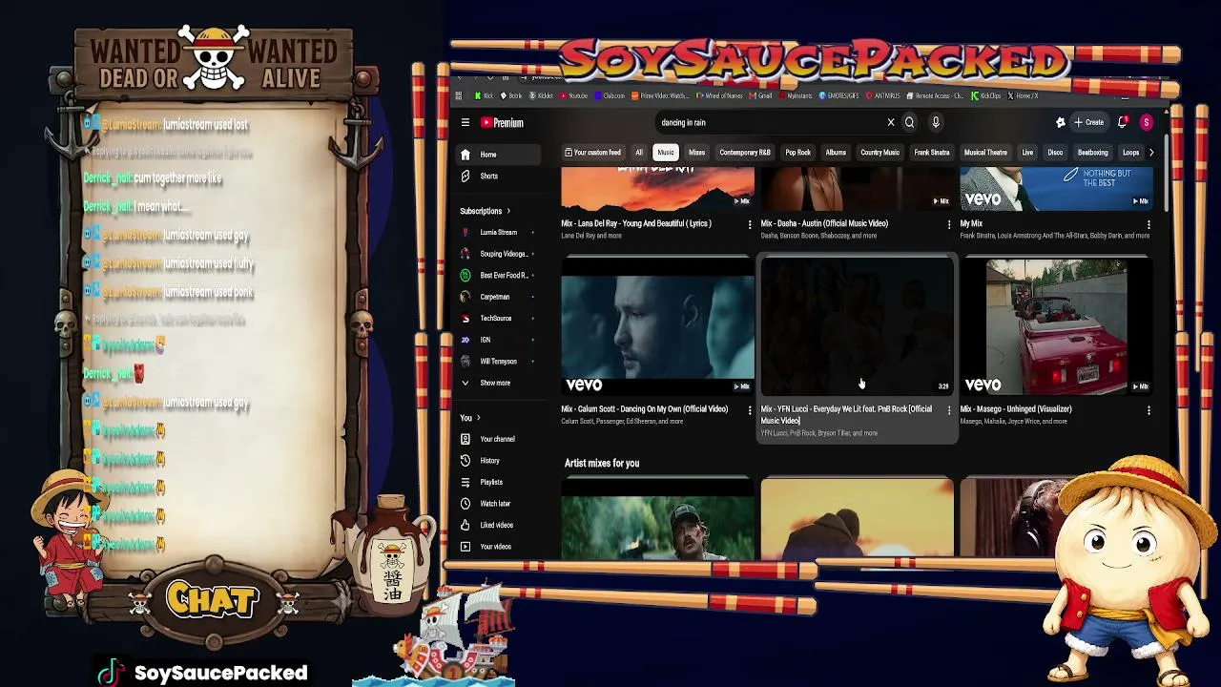Open the account avatar menu

pos(1147,122)
